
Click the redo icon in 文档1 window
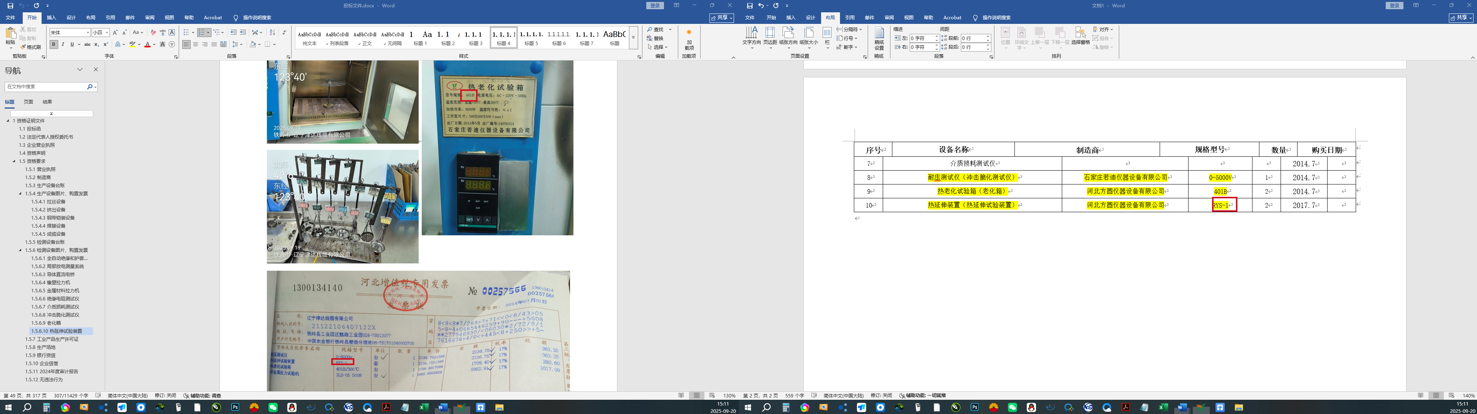776,6
